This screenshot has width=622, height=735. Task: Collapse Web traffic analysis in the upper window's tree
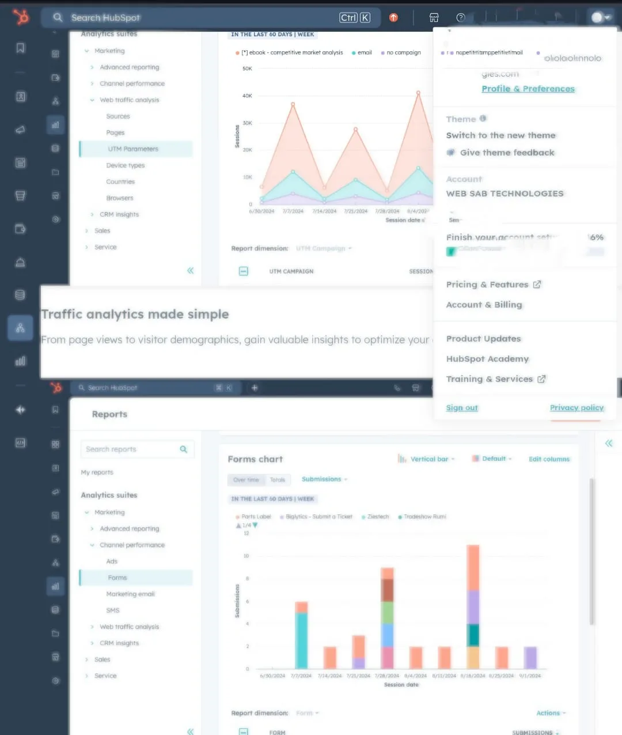(x=92, y=100)
